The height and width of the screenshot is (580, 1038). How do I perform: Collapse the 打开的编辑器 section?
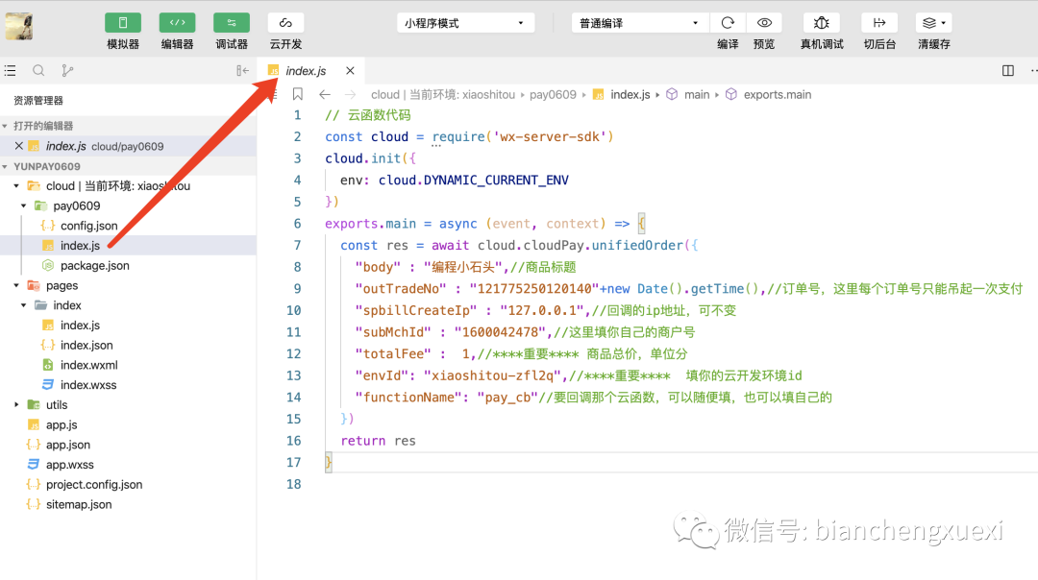6,126
